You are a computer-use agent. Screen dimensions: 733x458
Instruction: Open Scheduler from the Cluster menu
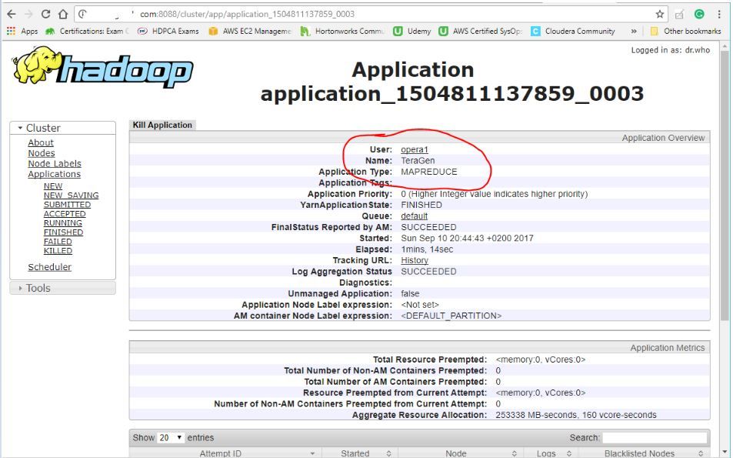click(x=49, y=267)
